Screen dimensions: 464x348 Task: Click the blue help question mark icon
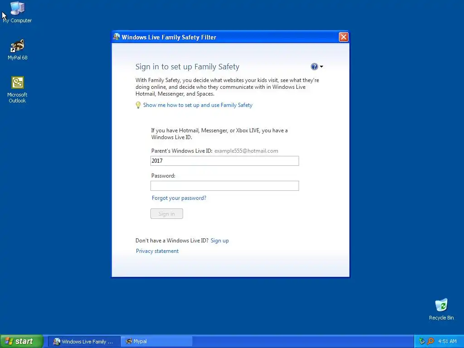(314, 67)
